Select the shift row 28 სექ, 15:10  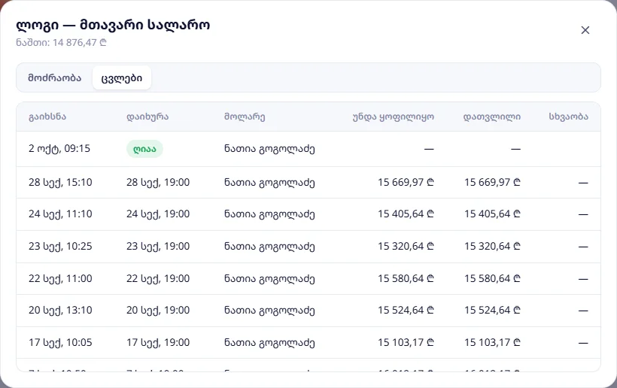coord(308,183)
